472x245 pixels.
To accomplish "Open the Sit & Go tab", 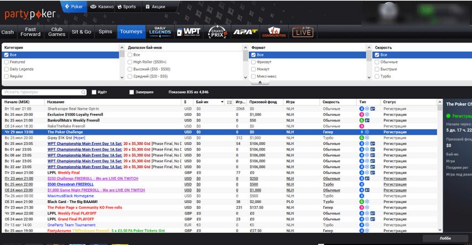I will click(x=81, y=32).
